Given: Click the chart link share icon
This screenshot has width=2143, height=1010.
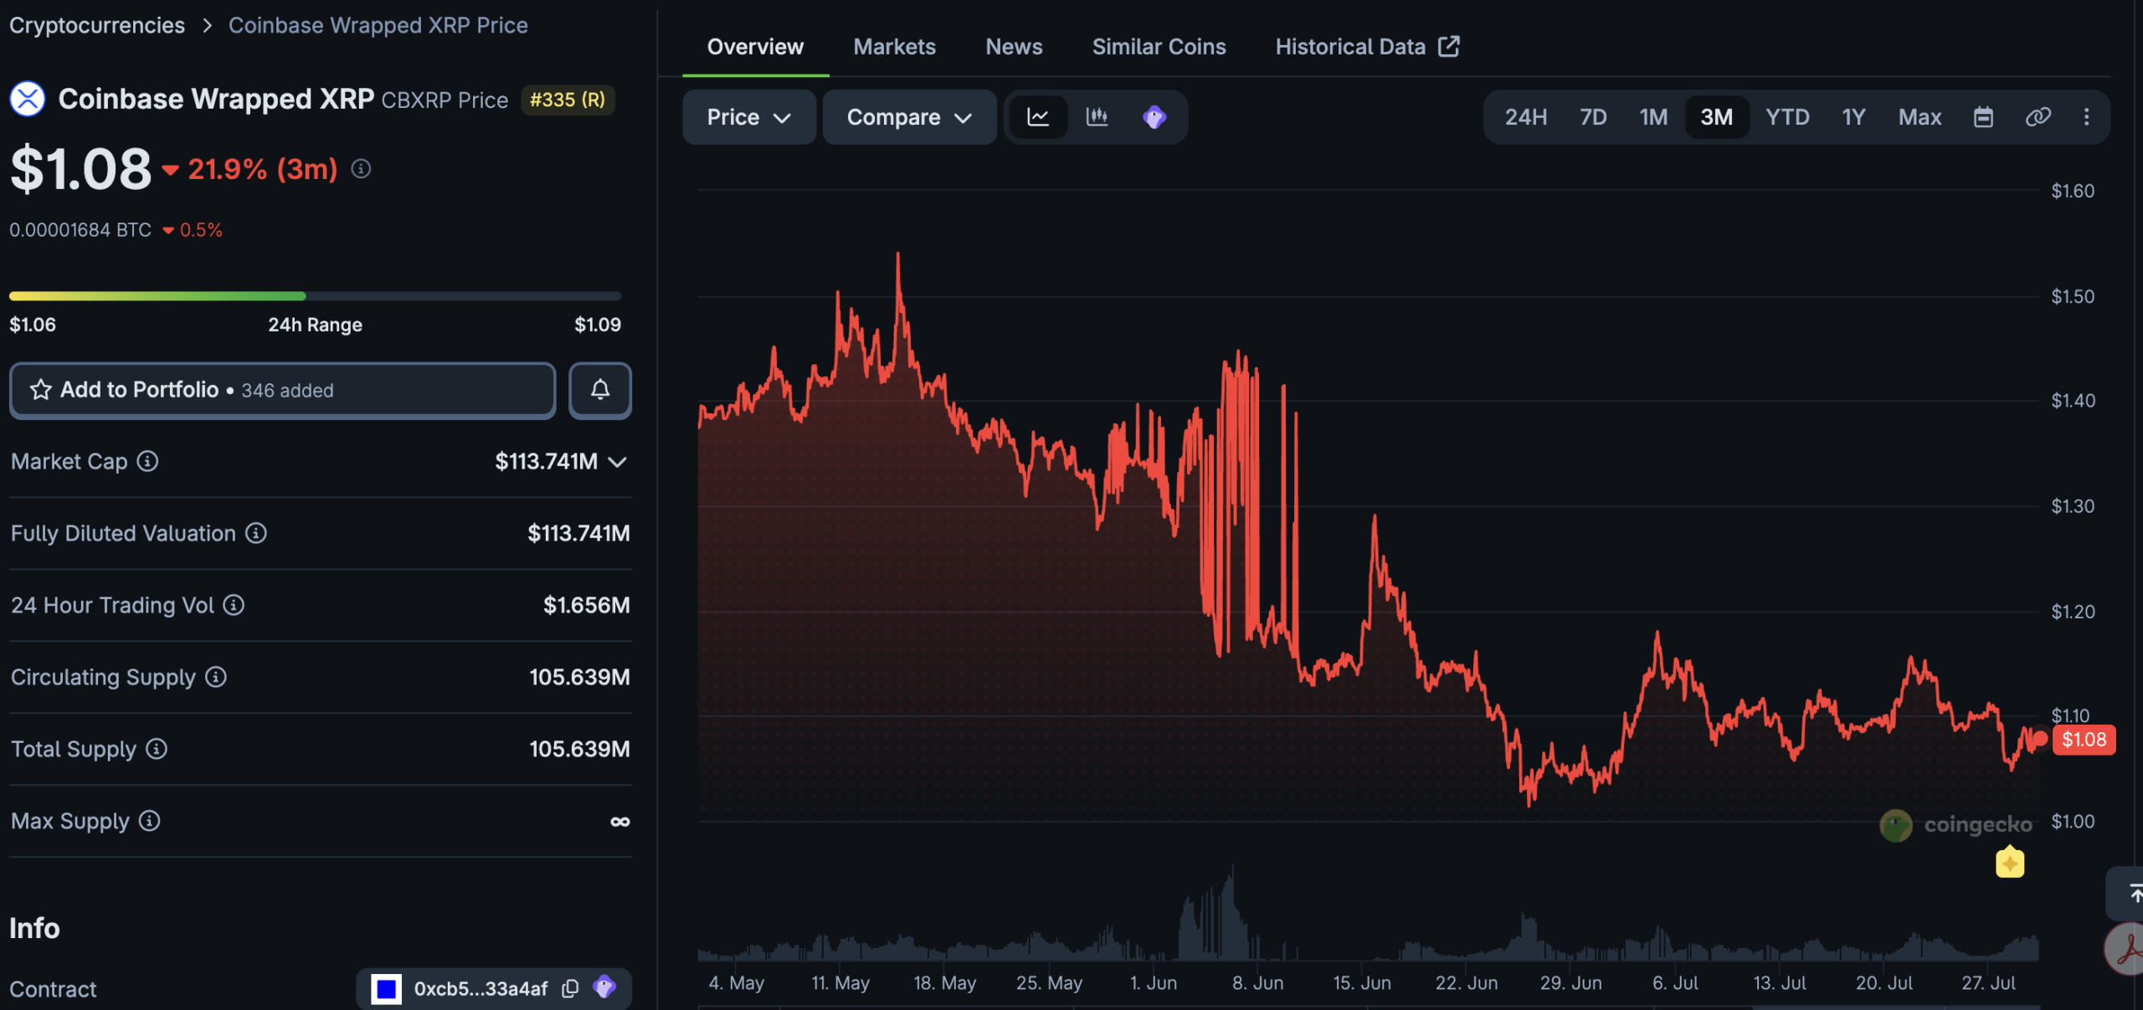Looking at the screenshot, I should click(x=2038, y=117).
